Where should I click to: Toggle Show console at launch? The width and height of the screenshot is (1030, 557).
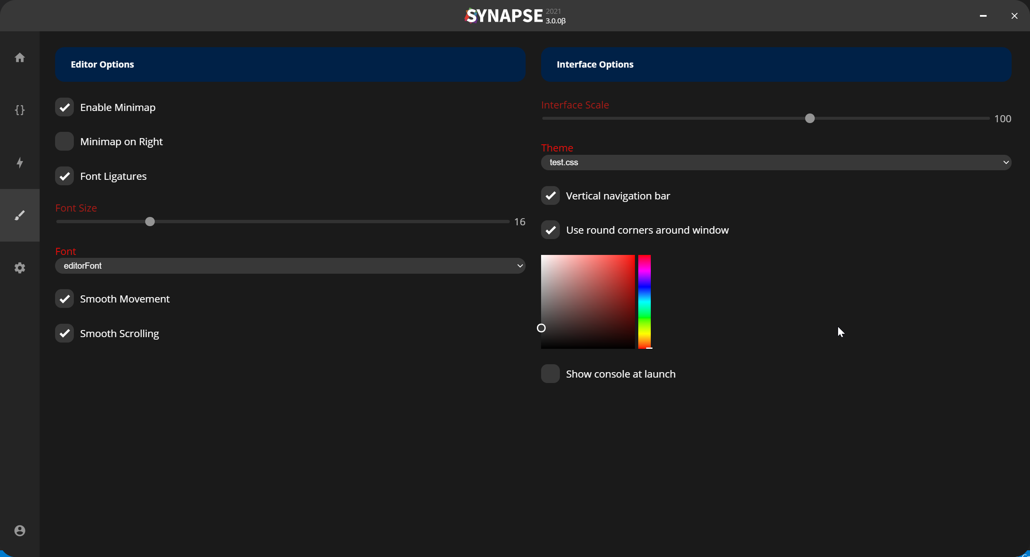click(550, 374)
